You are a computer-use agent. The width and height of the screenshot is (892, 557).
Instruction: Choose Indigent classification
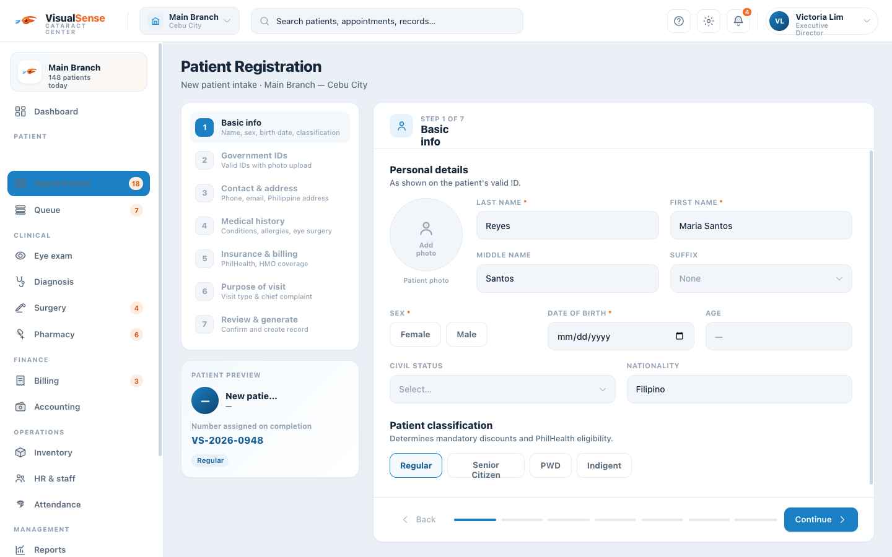(604, 465)
